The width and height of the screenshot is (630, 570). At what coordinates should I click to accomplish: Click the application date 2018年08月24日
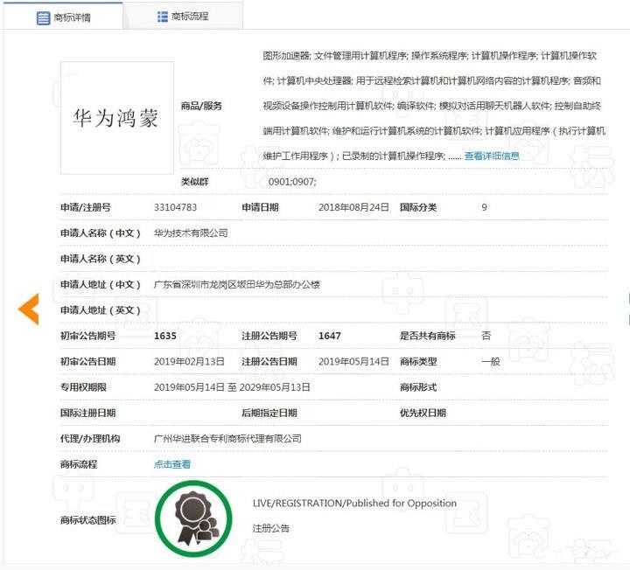point(353,207)
